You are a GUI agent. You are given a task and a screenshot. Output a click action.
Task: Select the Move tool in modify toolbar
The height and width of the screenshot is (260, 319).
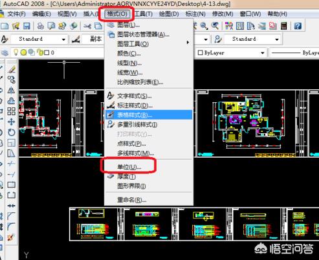coord(11,122)
